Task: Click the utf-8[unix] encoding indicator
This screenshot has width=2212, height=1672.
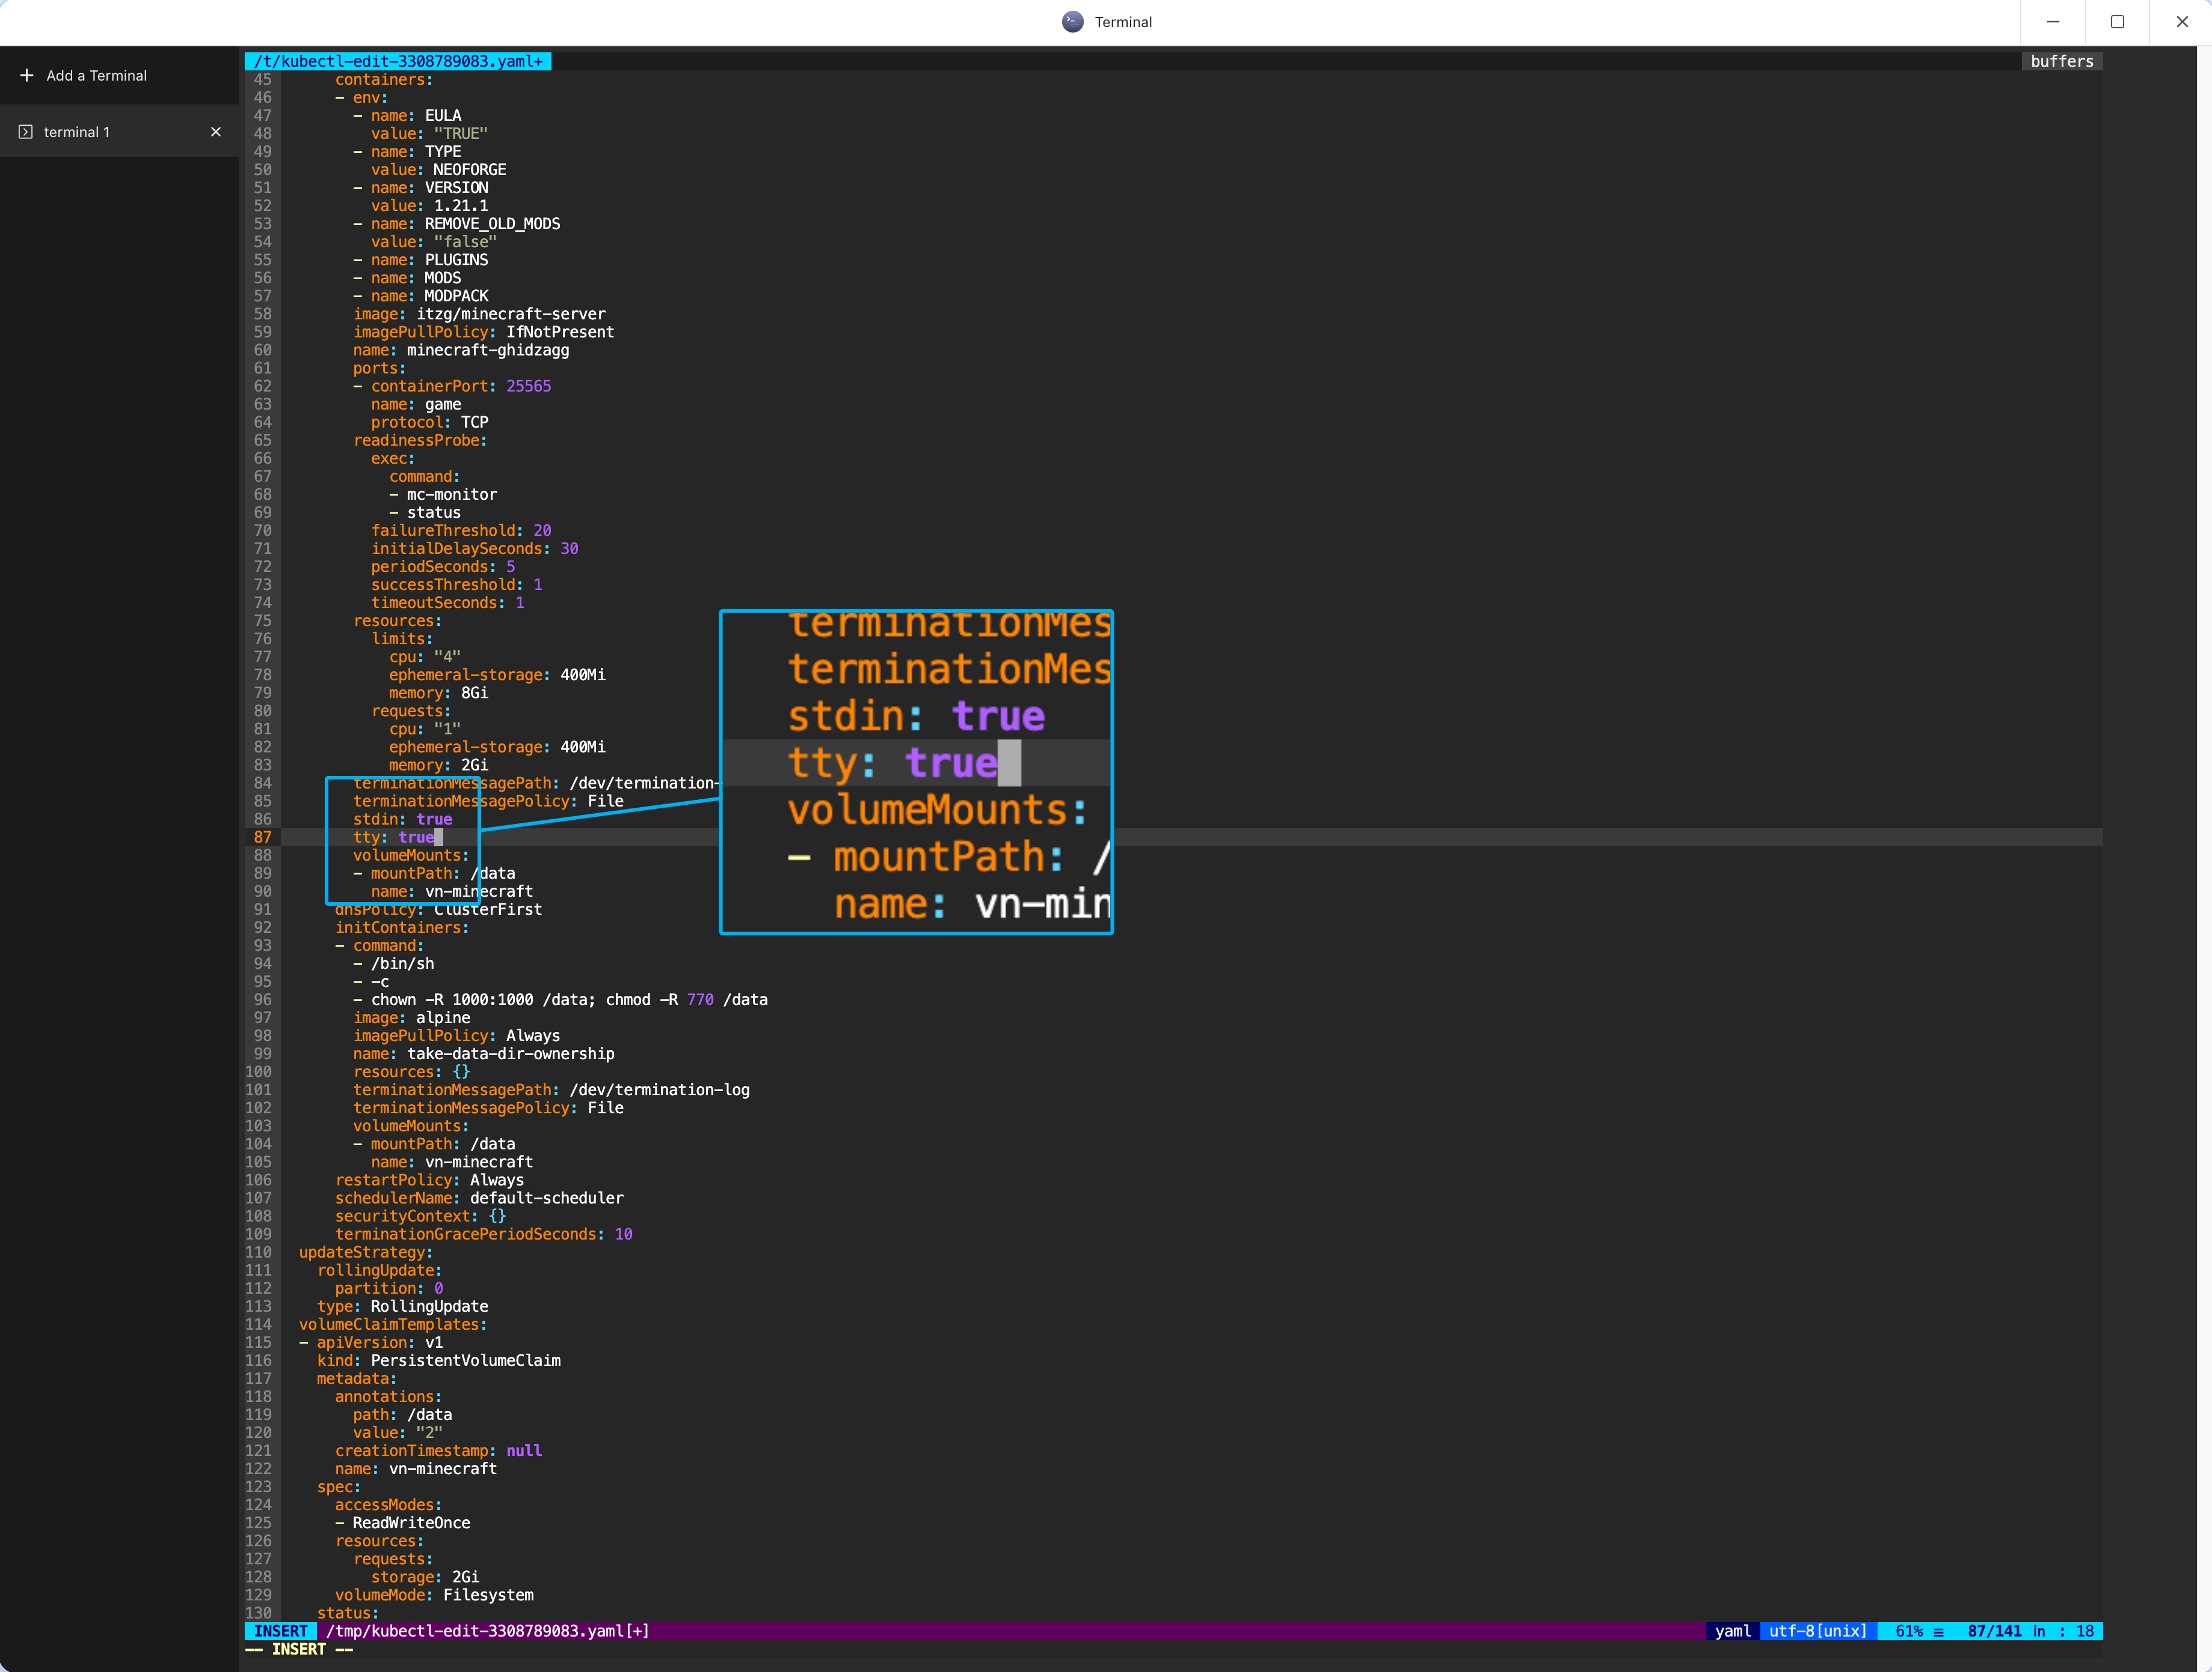Action: (1817, 1631)
